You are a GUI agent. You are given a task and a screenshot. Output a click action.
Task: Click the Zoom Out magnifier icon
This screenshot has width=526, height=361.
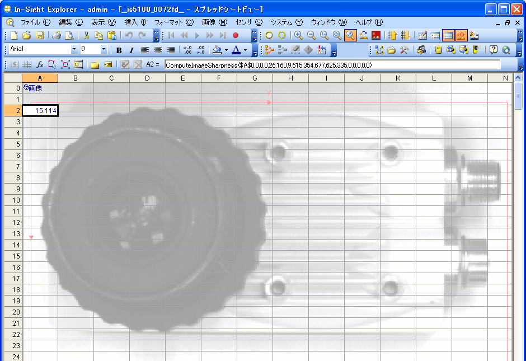[311, 35]
